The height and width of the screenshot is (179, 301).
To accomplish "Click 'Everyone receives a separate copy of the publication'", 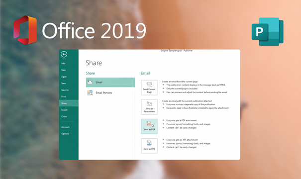I will tap(191, 104).
